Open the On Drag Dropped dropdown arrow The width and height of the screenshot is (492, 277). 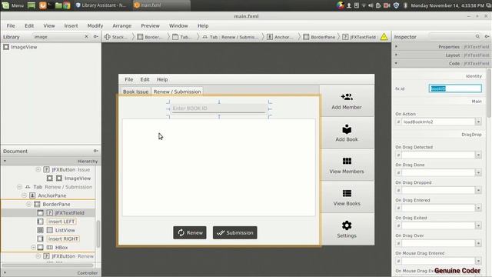478,190
